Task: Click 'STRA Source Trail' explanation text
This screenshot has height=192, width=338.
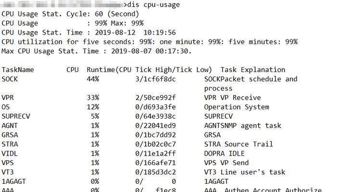Action: click(x=238, y=144)
